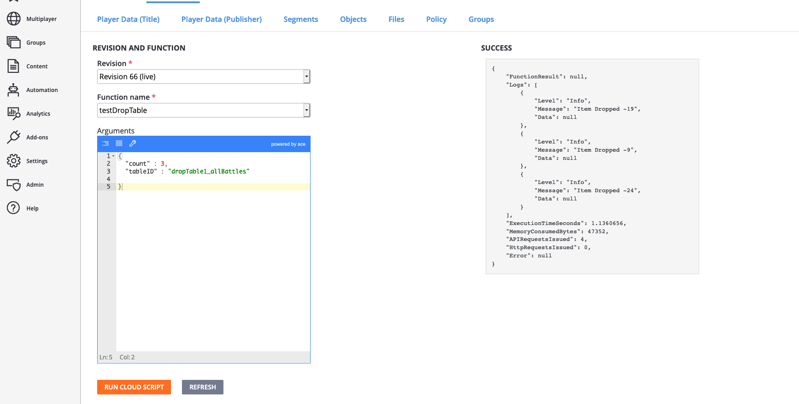Click the RUN CLOUD SCRIPT button

coord(134,387)
